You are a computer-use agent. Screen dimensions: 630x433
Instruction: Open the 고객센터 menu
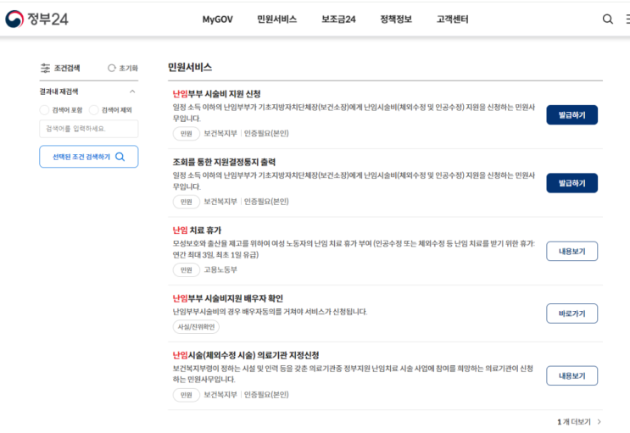(453, 19)
